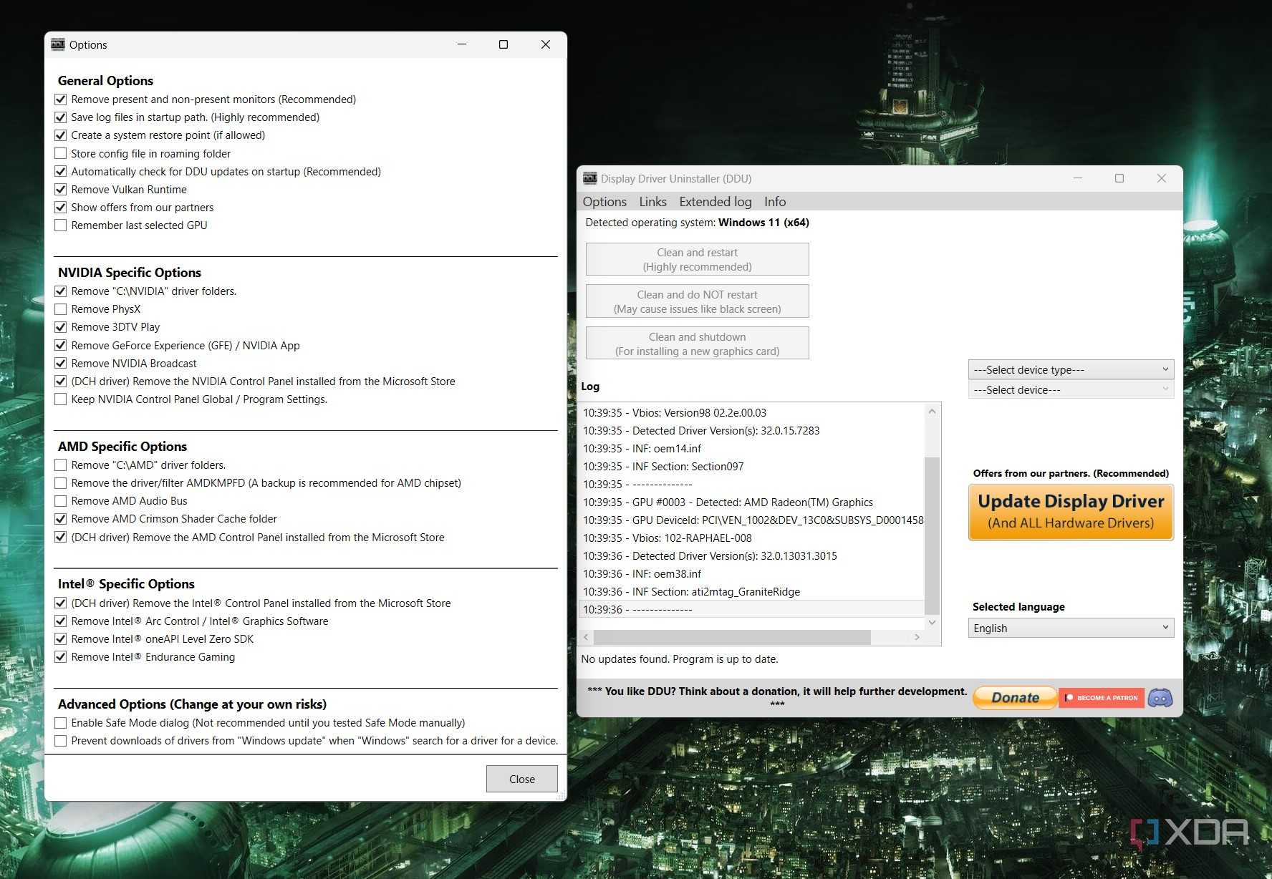Open the Select device dropdown
The height and width of the screenshot is (879, 1272).
pyautogui.click(x=1071, y=389)
